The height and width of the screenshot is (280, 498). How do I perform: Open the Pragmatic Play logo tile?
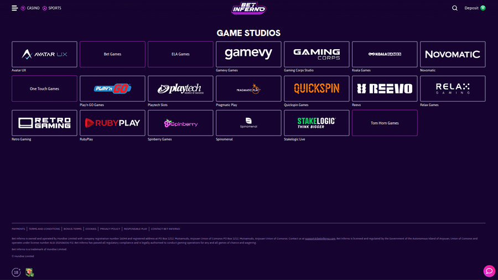(x=248, y=89)
